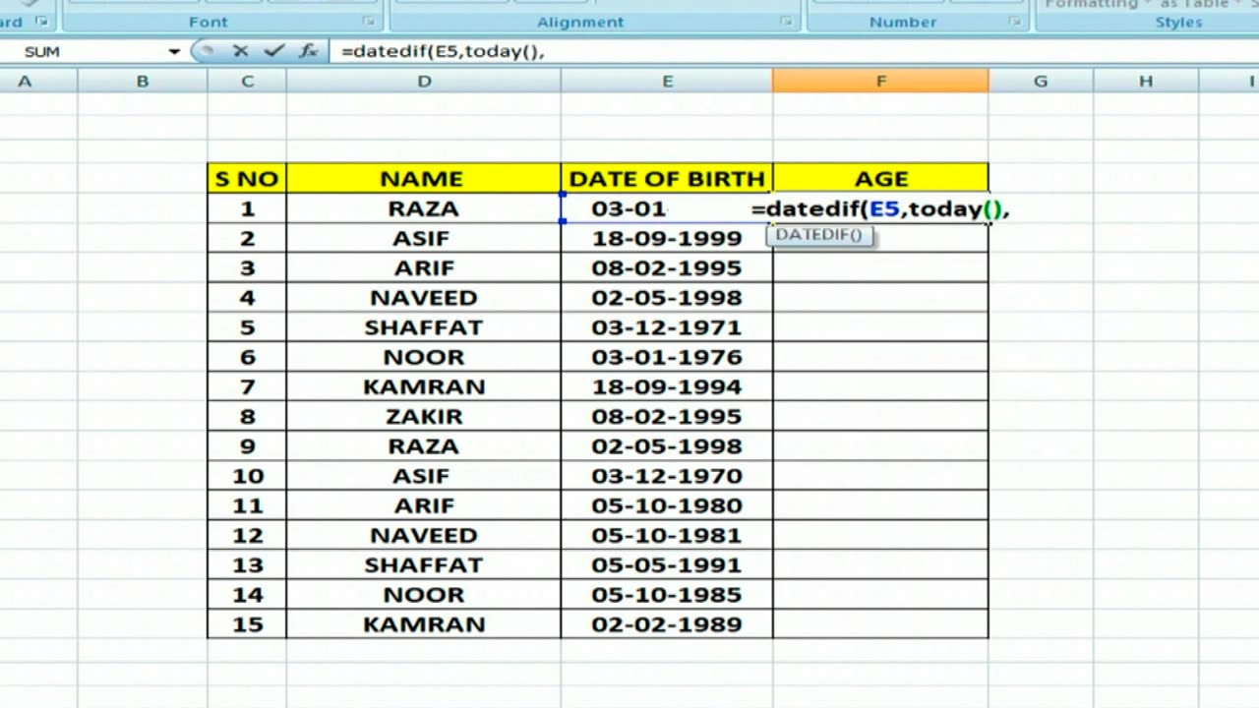Select KAMRAN name cell in row 15
Screen dimensions: 1259x708
point(424,623)
